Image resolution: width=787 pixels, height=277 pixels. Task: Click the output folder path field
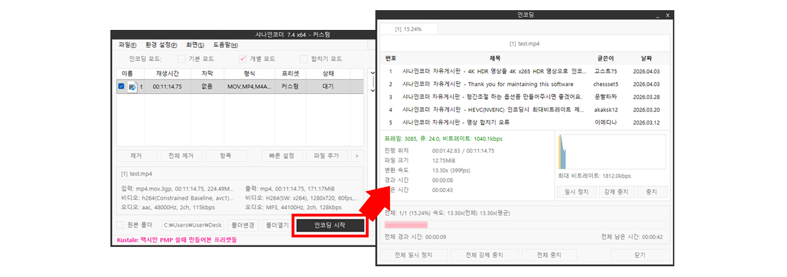tap(193, 225)
